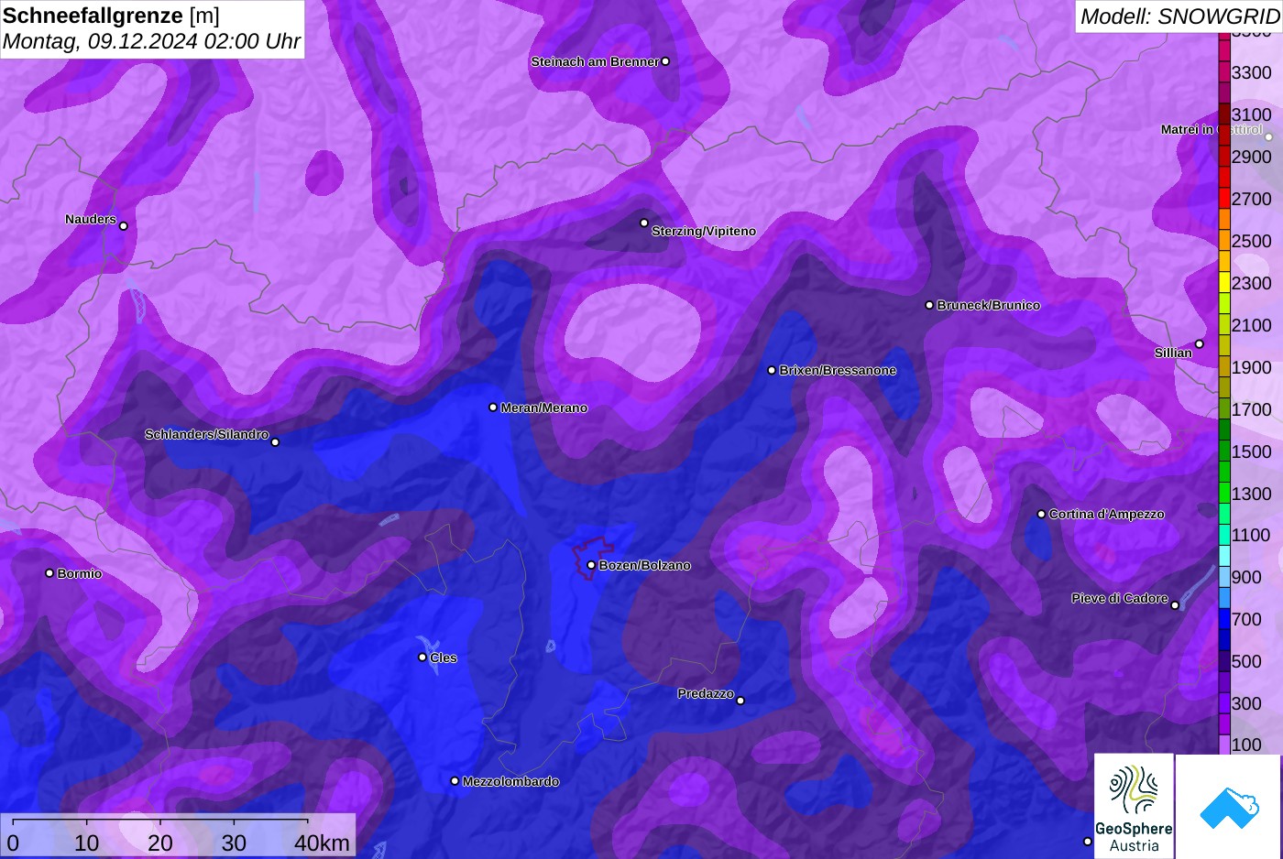The height and width of the screenshot is (859, 1283).
Task: Click the Nauders city marker
Action: tap(124, 226)
